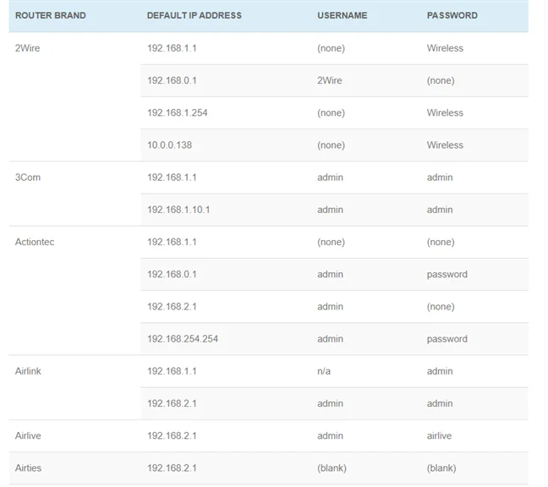Select the (blank) username in the Airties row
Screen dimensions: 548x487
[x=332, y=468]
